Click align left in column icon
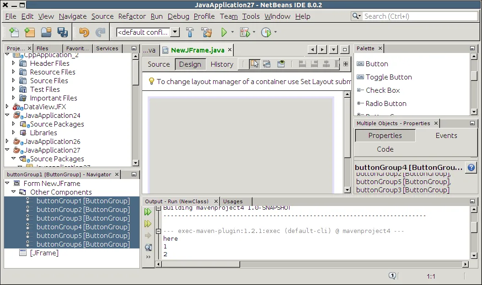The width and height of the screenshot is (482, 285). tap(302, 64)
